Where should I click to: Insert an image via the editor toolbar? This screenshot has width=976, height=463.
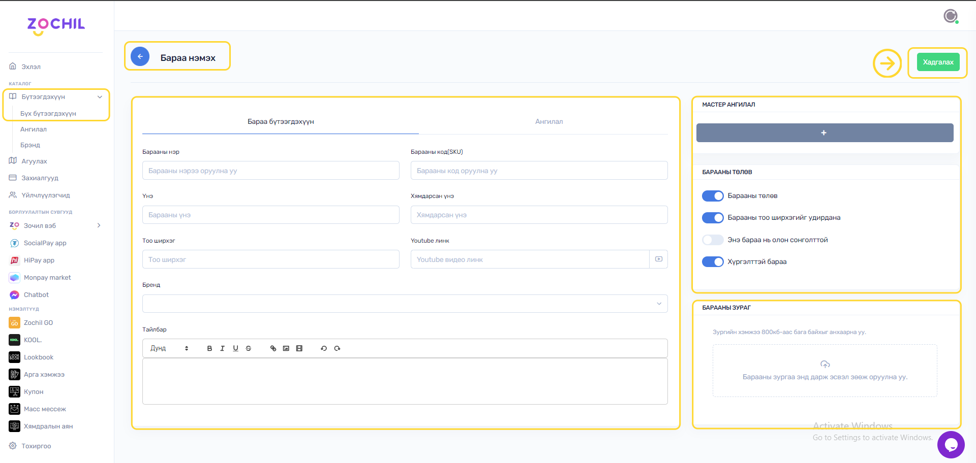[x=286, y=348]
